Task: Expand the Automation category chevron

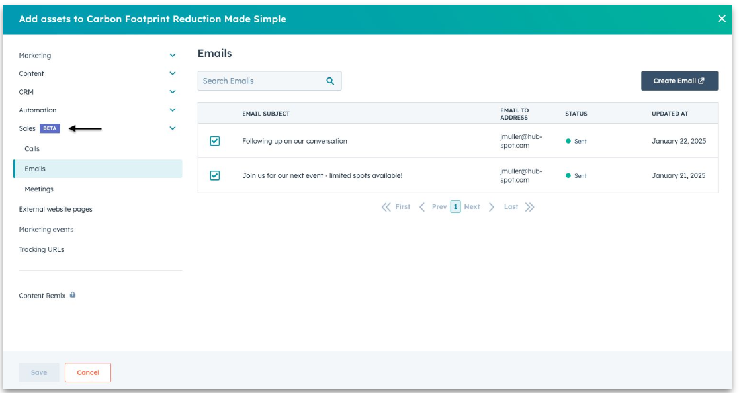Action: (x=173, y=110)
